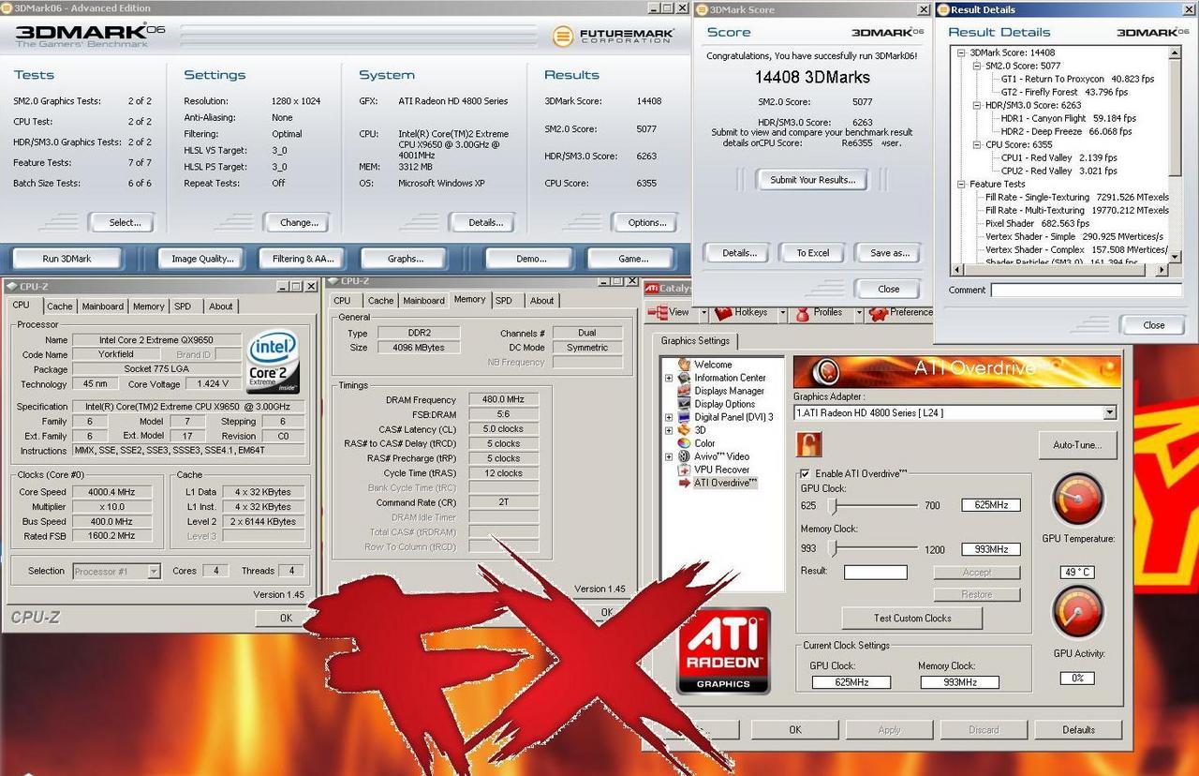Click the Test Custom Clocks button

[x=911, y=619]
